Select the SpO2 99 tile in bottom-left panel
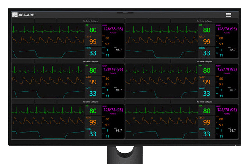This screenshot has width=249, height=164. pos(93,122)
